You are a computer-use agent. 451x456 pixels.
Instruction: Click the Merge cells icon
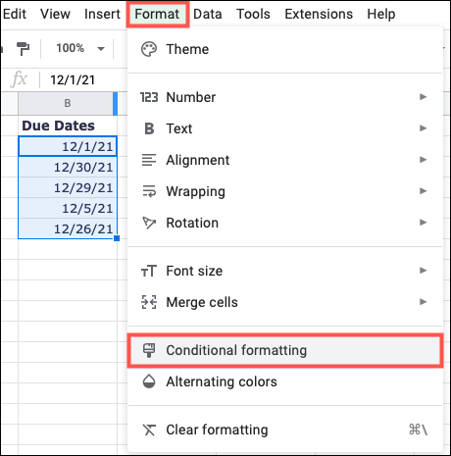[x=149, y=302]
